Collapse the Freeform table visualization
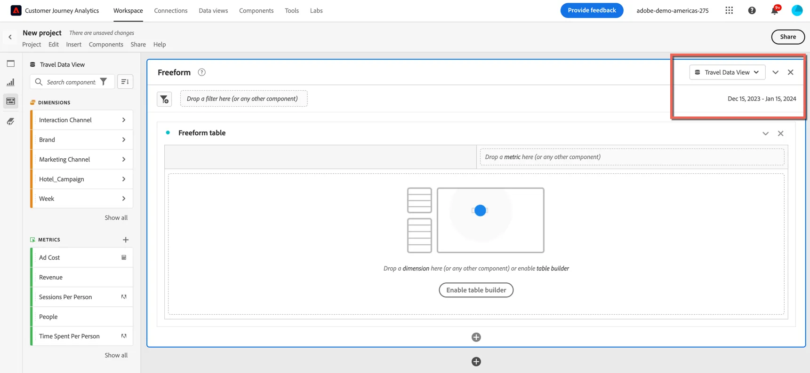This screenshot has height=373, width=810. (x=766, y=133)
